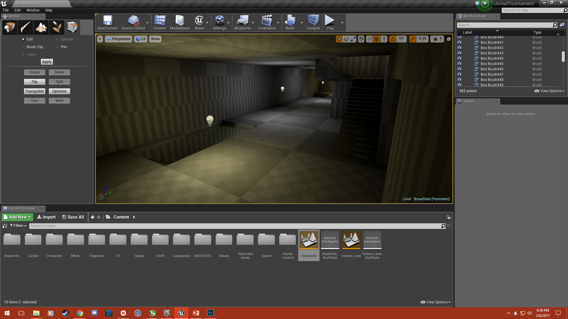Click the Play toolbar icon
The height and width of the screenshot is (319, 568).
(x=330, y=23)
